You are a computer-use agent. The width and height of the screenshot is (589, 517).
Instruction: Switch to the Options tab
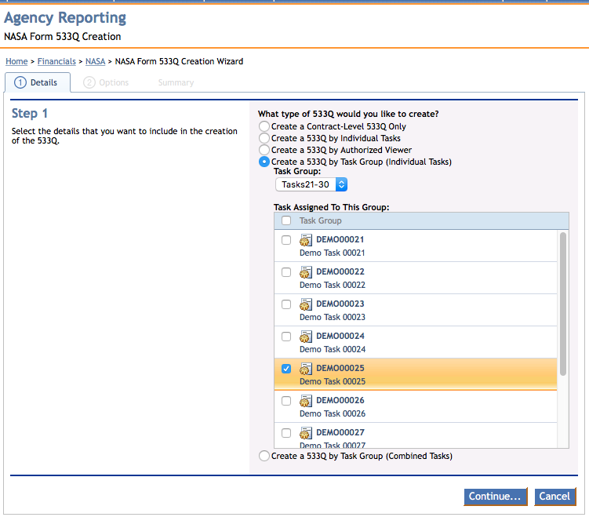point(107,82)
